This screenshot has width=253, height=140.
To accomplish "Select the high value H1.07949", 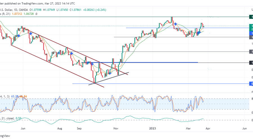I will 49,10.
